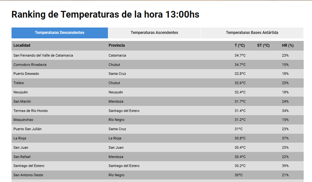The image size is (312, 182).
Task: Select the San Antonio Oeste locality cell
Action: 28,175
